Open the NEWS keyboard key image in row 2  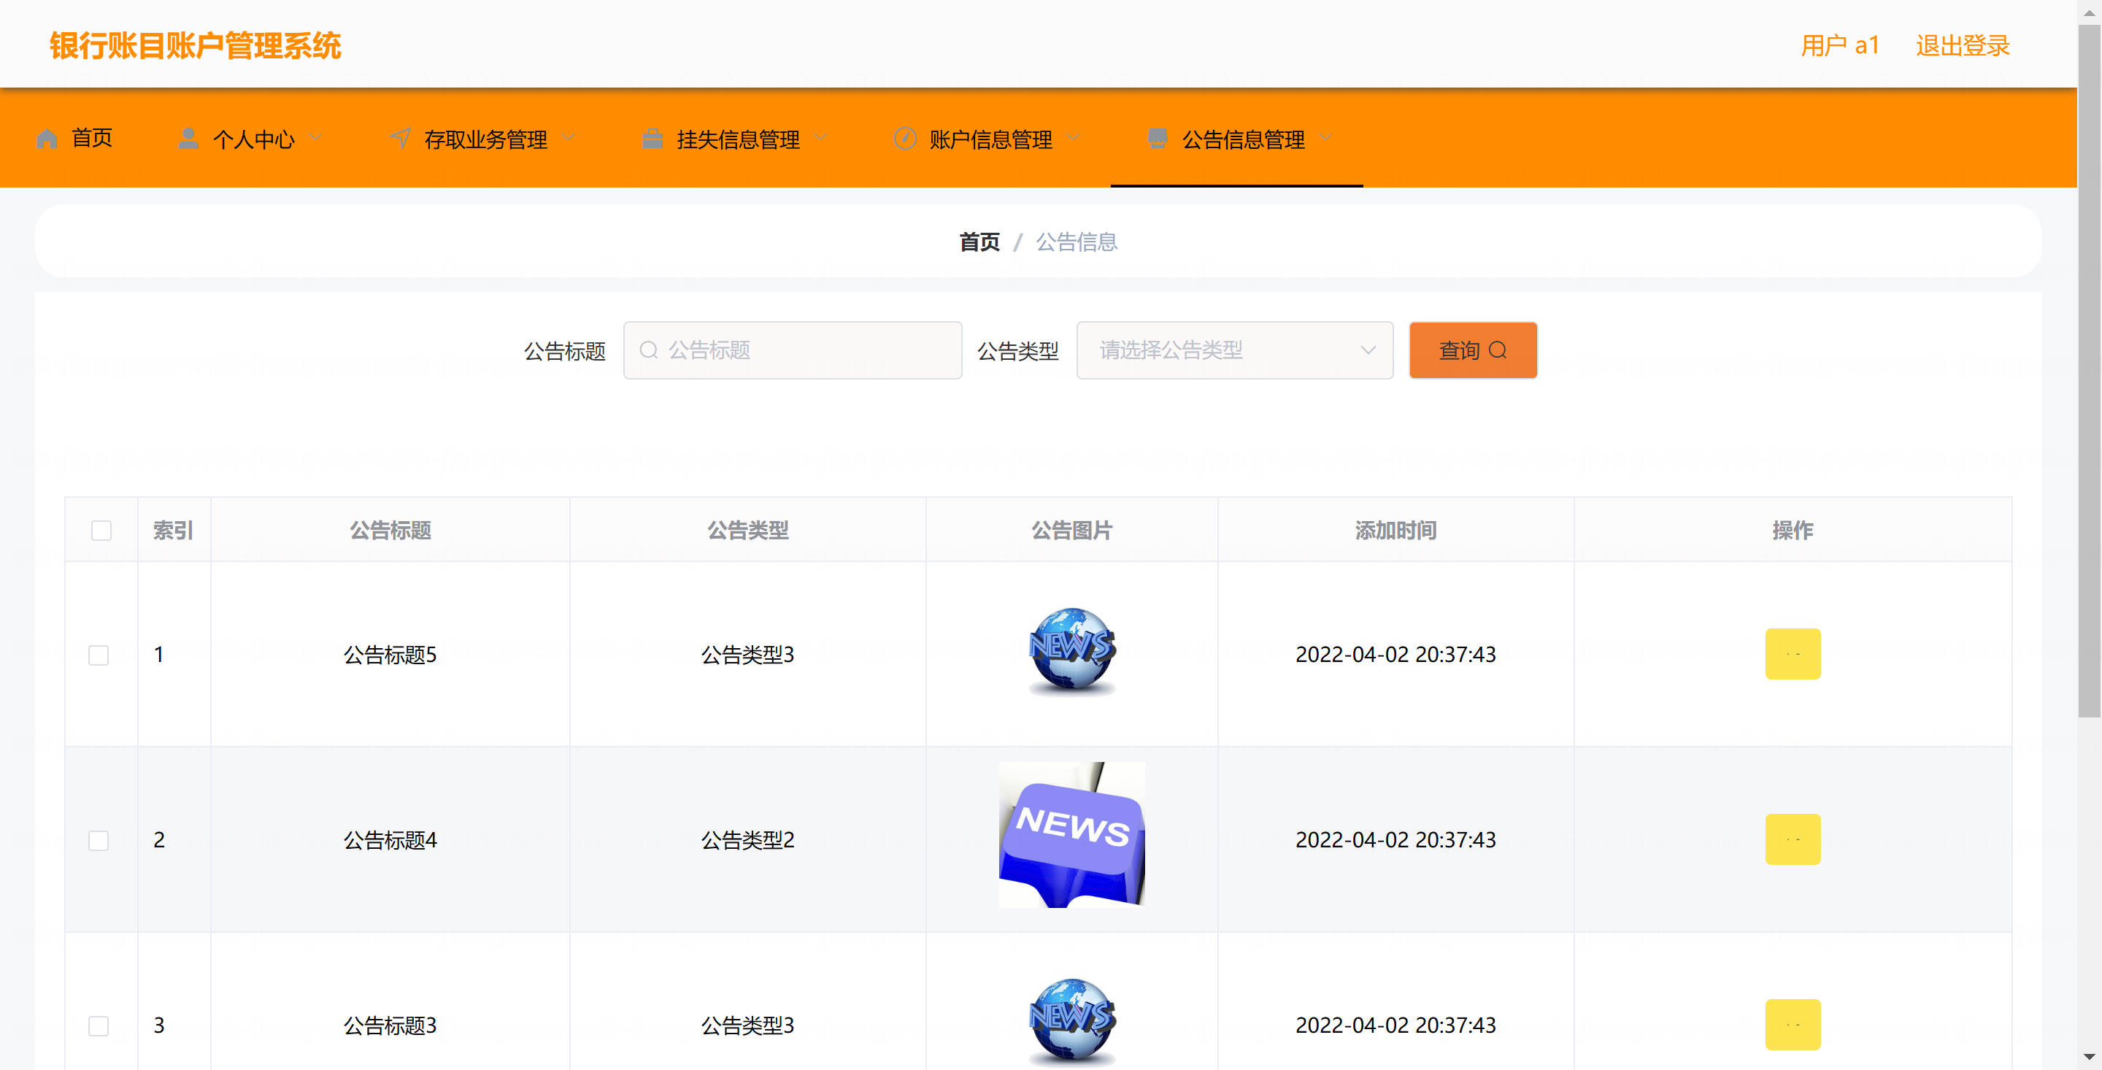point(1071,834)
